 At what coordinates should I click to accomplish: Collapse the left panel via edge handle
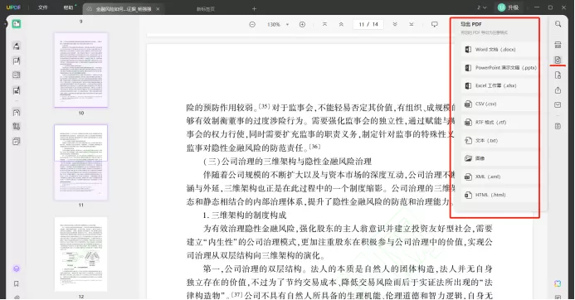pyautogui.click(x=5, y=24)
